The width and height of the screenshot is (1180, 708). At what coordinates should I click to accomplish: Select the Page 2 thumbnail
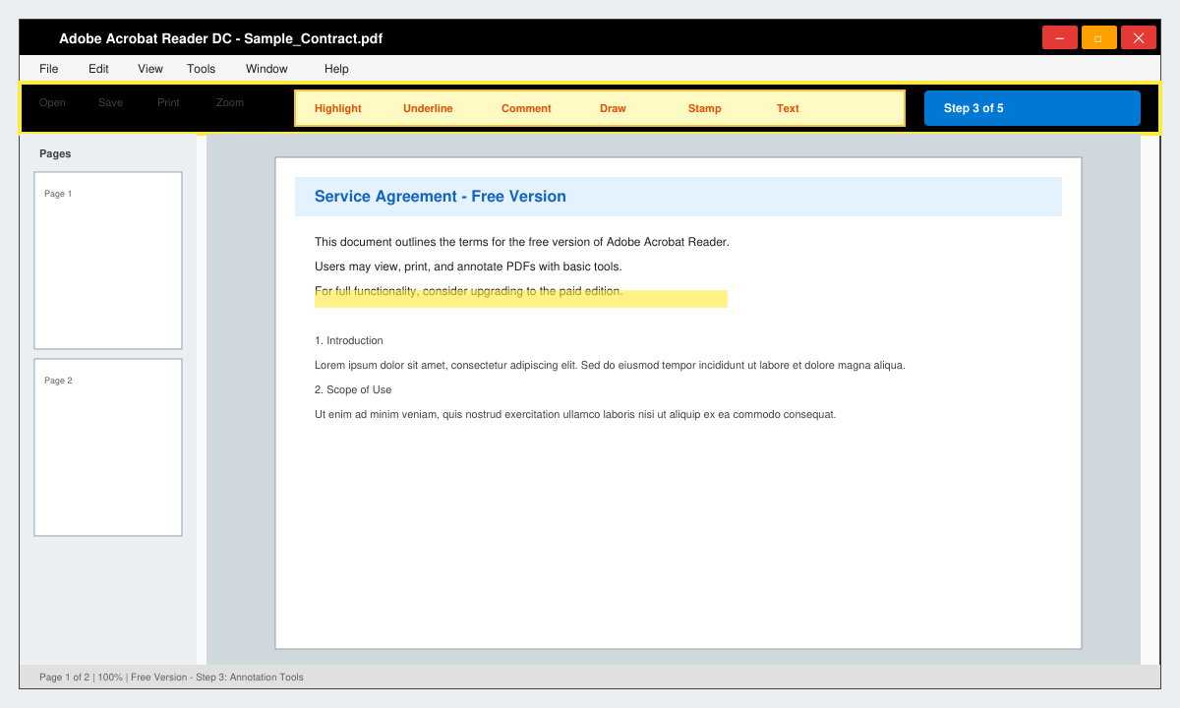click(x=108, y=447)
